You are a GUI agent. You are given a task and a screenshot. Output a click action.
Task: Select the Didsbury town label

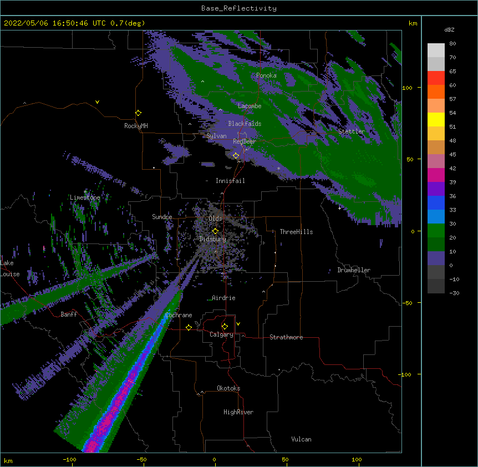click(212, 239)
